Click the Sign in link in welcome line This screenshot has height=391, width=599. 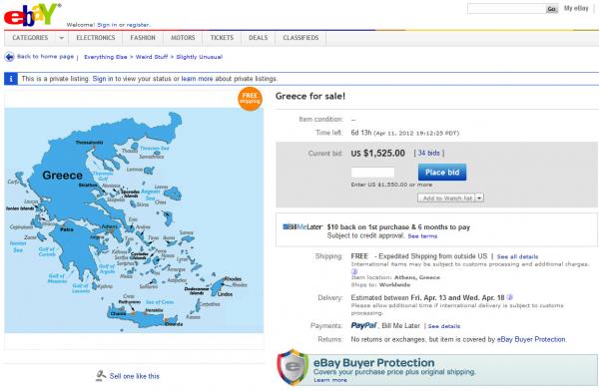[107, 25]
